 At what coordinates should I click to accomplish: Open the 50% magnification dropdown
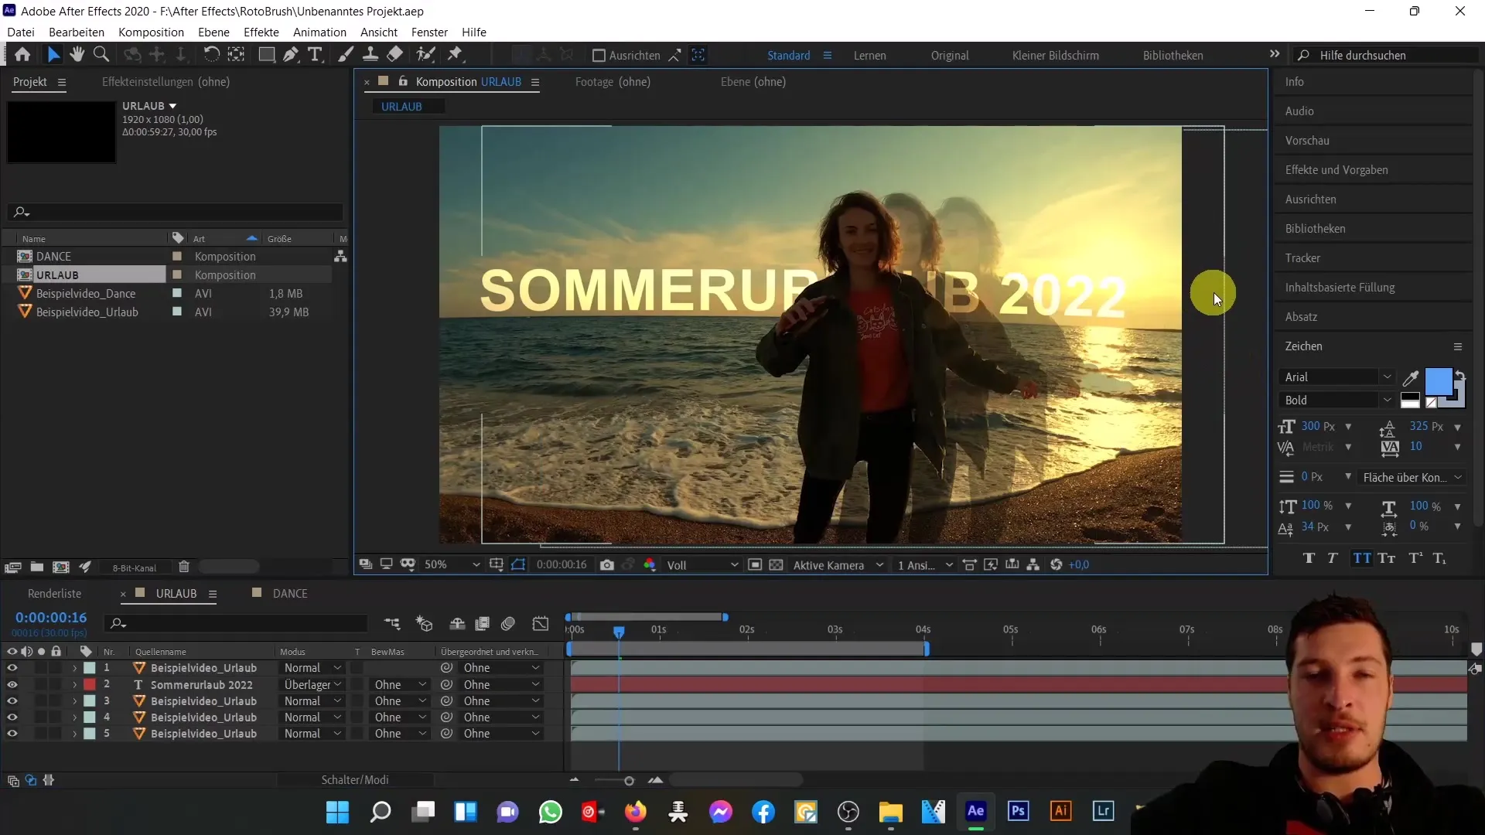coord(452,565)
